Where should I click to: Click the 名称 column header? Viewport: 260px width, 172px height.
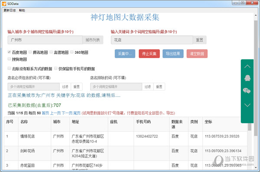24,122
